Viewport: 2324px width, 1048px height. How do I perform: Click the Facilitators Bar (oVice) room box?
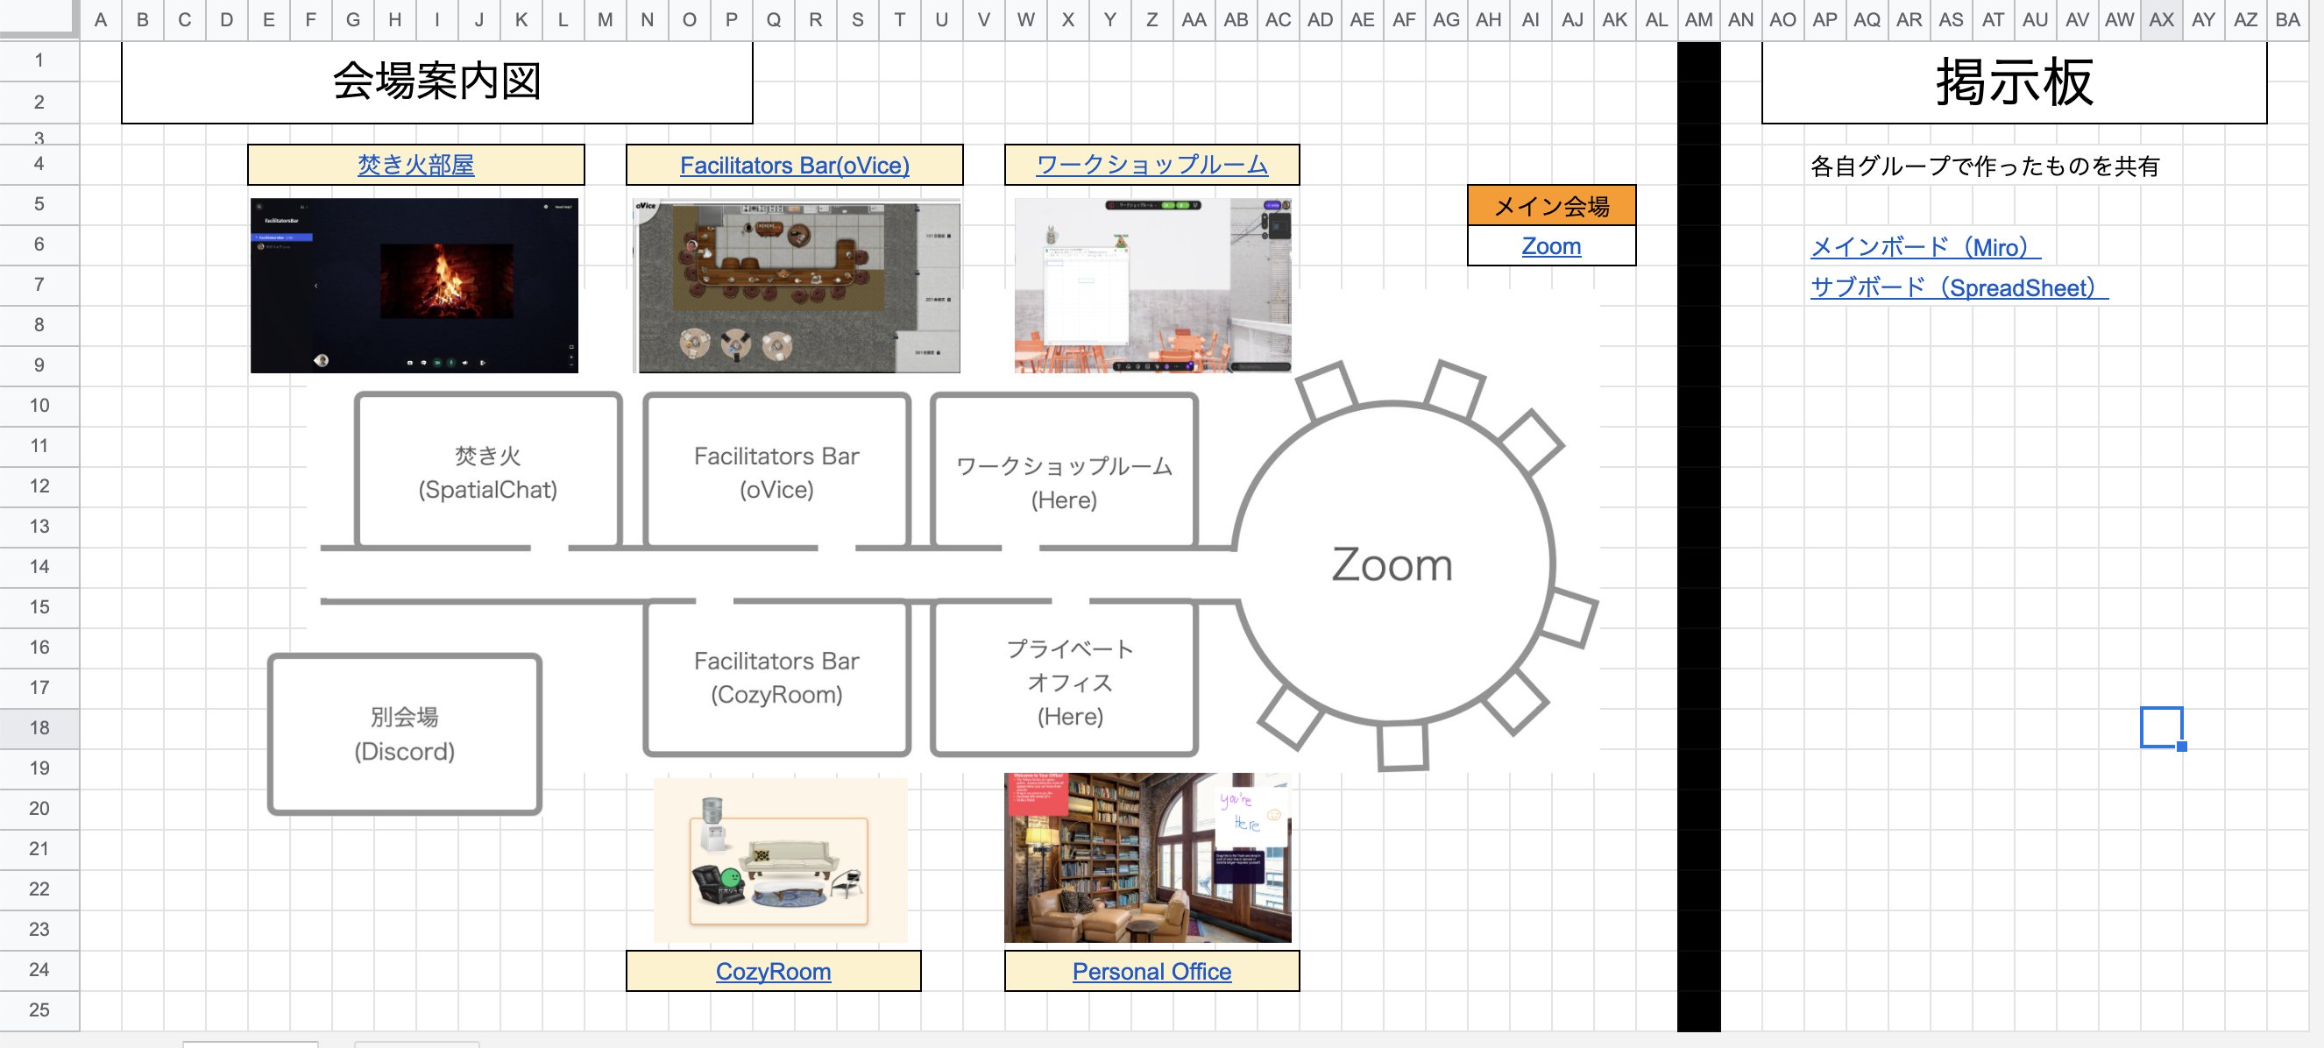point(776,471)
